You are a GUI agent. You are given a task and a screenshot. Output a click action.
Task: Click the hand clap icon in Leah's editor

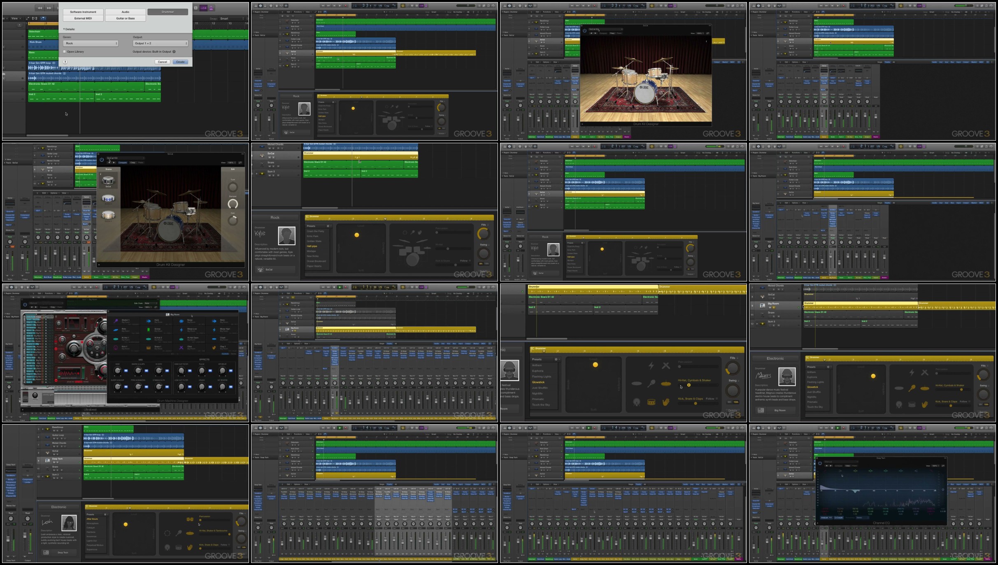[189, 547]
